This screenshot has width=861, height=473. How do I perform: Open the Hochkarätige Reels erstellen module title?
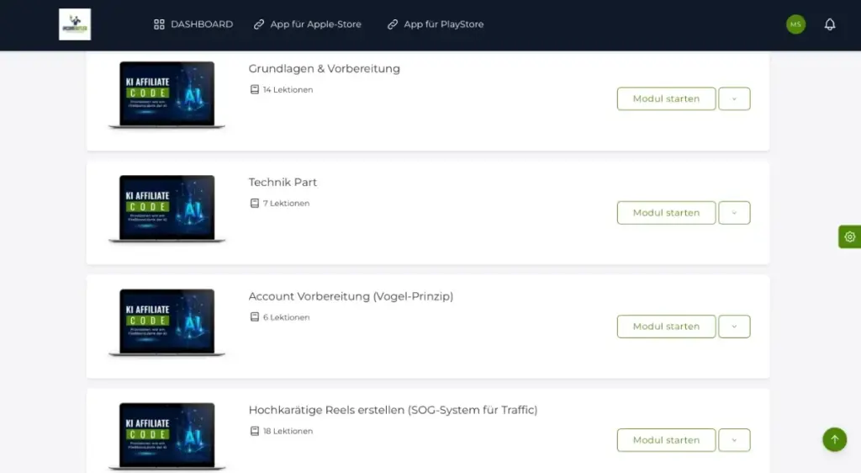click(393, 410)
